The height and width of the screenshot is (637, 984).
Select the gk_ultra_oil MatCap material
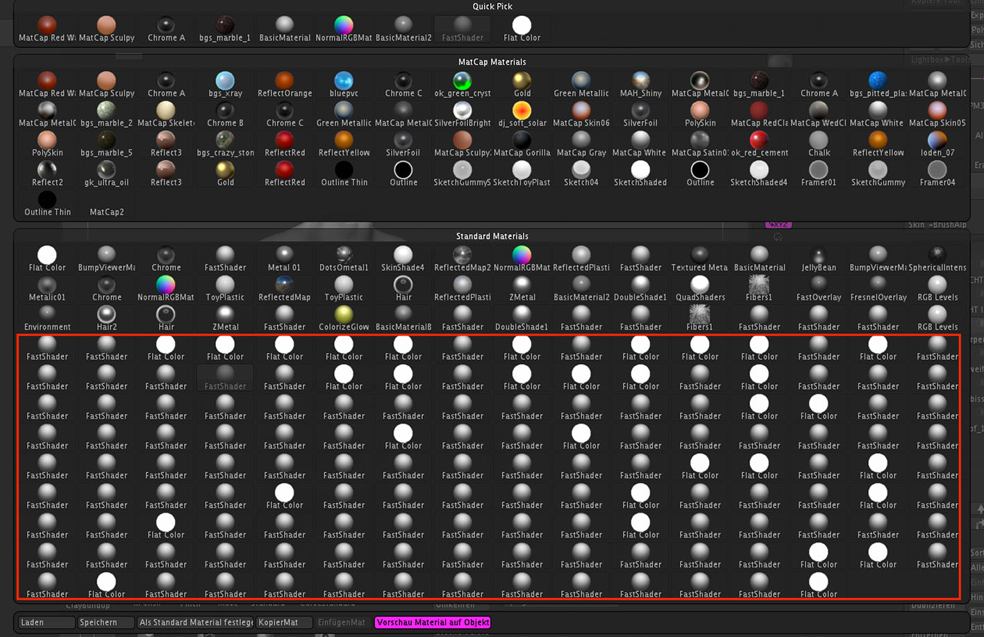coord(106,172)
